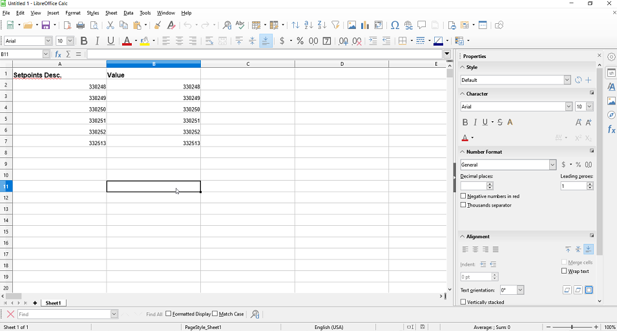Click the zoom slider in status bar
This screenshot has height=331, width=617.
click(x=571, y=327)
